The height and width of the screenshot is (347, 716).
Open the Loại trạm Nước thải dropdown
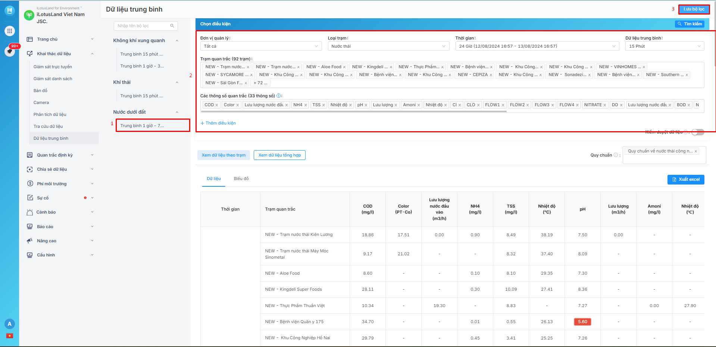[x=388, y=46]
